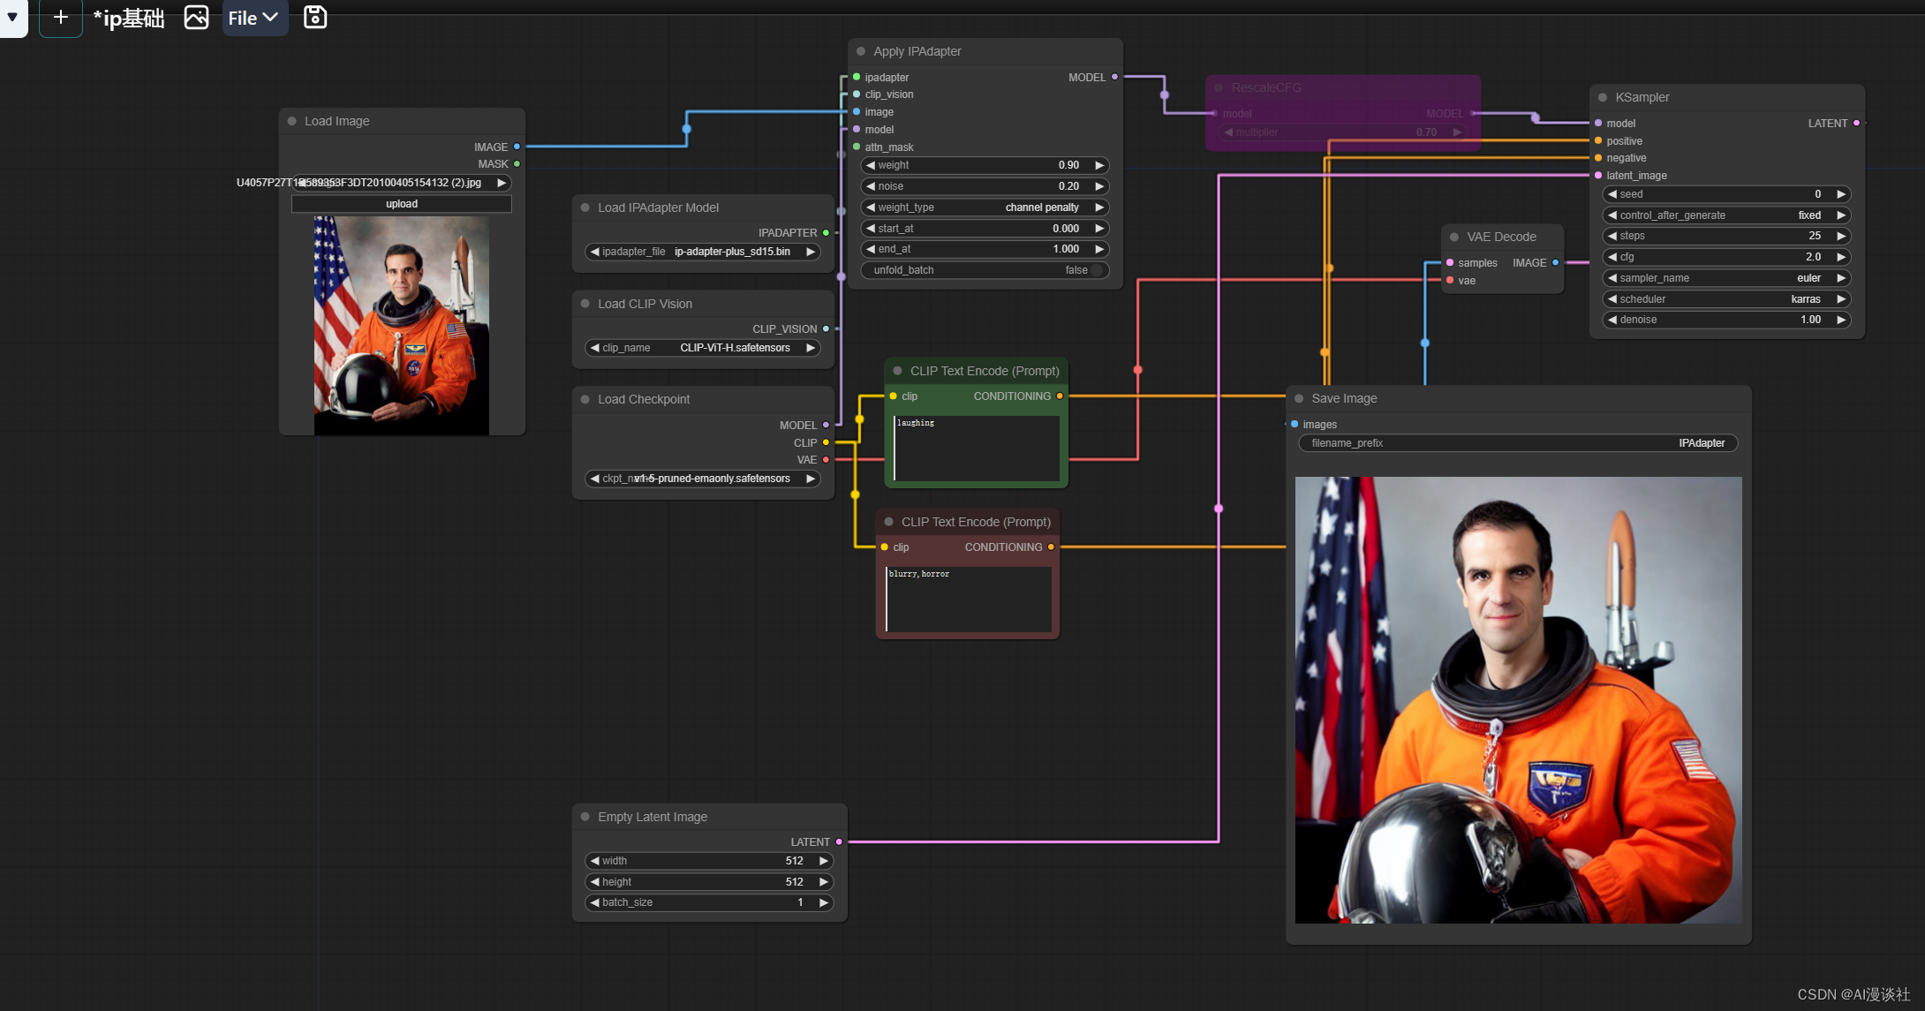Click the scheduler karras field
1925x1011 pixels.
click(1725, 299)
